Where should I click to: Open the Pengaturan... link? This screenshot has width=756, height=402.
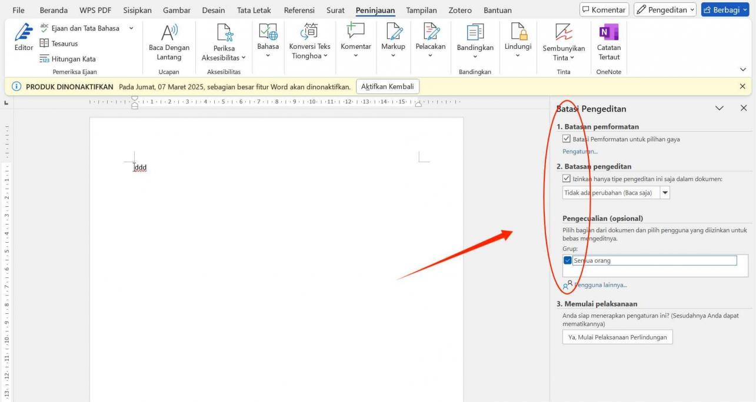point(580,152)
